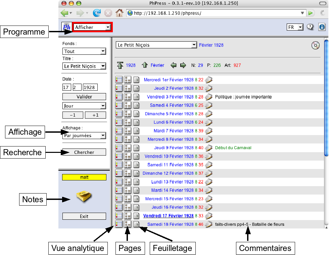Start a search with the Chercher button
329x255 pixels.
[84, 152]
